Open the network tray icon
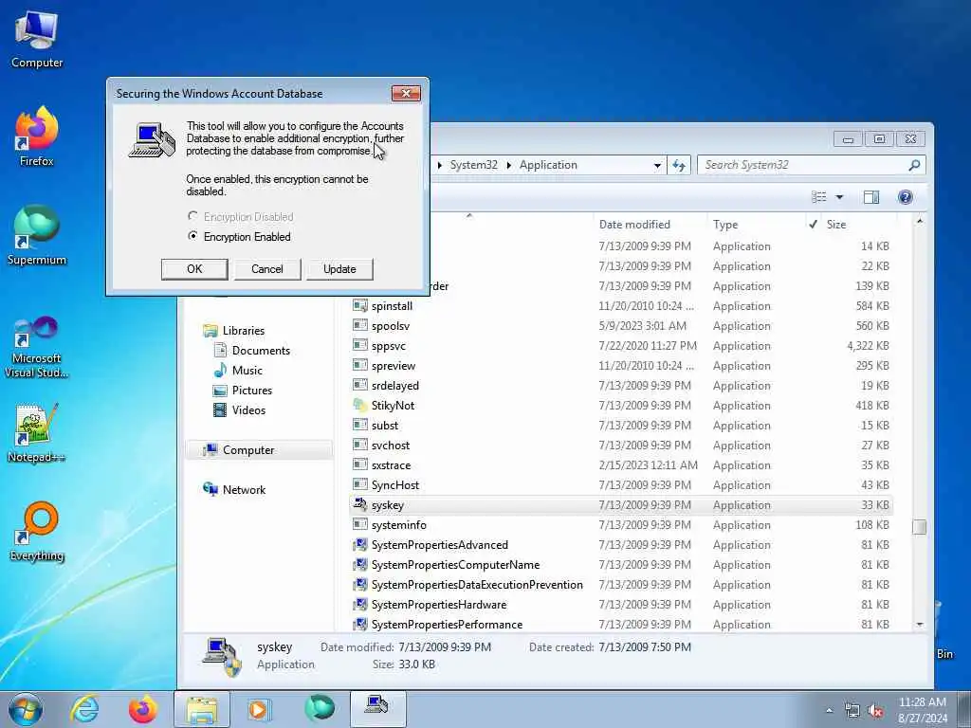Viewport: 971px width, 728px height. 852,711
